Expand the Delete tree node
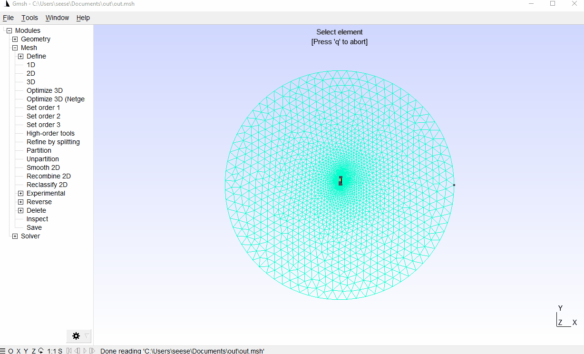Screen dimensions: 584x354 (x=20, y=210)
